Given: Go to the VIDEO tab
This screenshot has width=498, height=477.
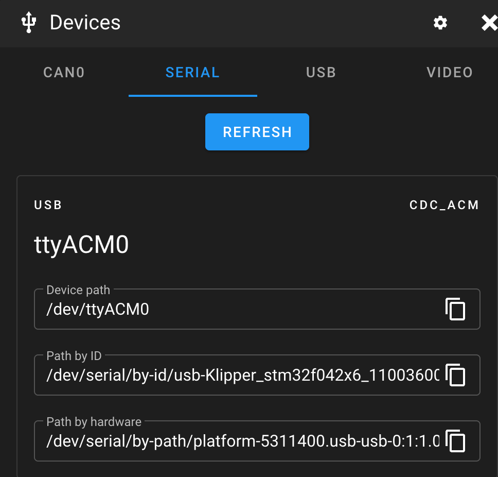Looking at the screenshot, I should tap(450, 73).
